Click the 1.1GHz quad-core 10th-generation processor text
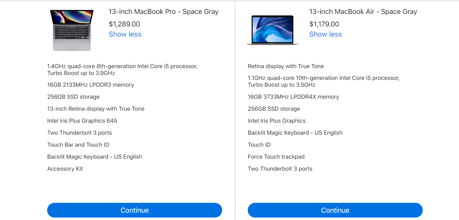Image resolution: width=459 pixels, height=220 pixels. (x=324, y=81)
